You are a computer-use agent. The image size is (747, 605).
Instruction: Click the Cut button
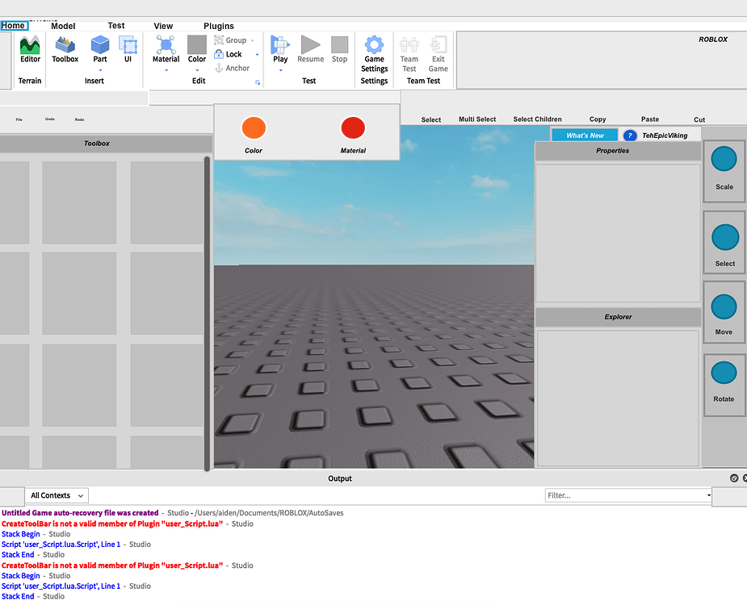[699, 119]
